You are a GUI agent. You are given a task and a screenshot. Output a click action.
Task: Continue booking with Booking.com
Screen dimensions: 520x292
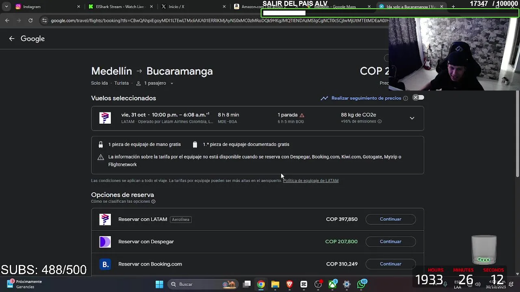pos(390,264)
